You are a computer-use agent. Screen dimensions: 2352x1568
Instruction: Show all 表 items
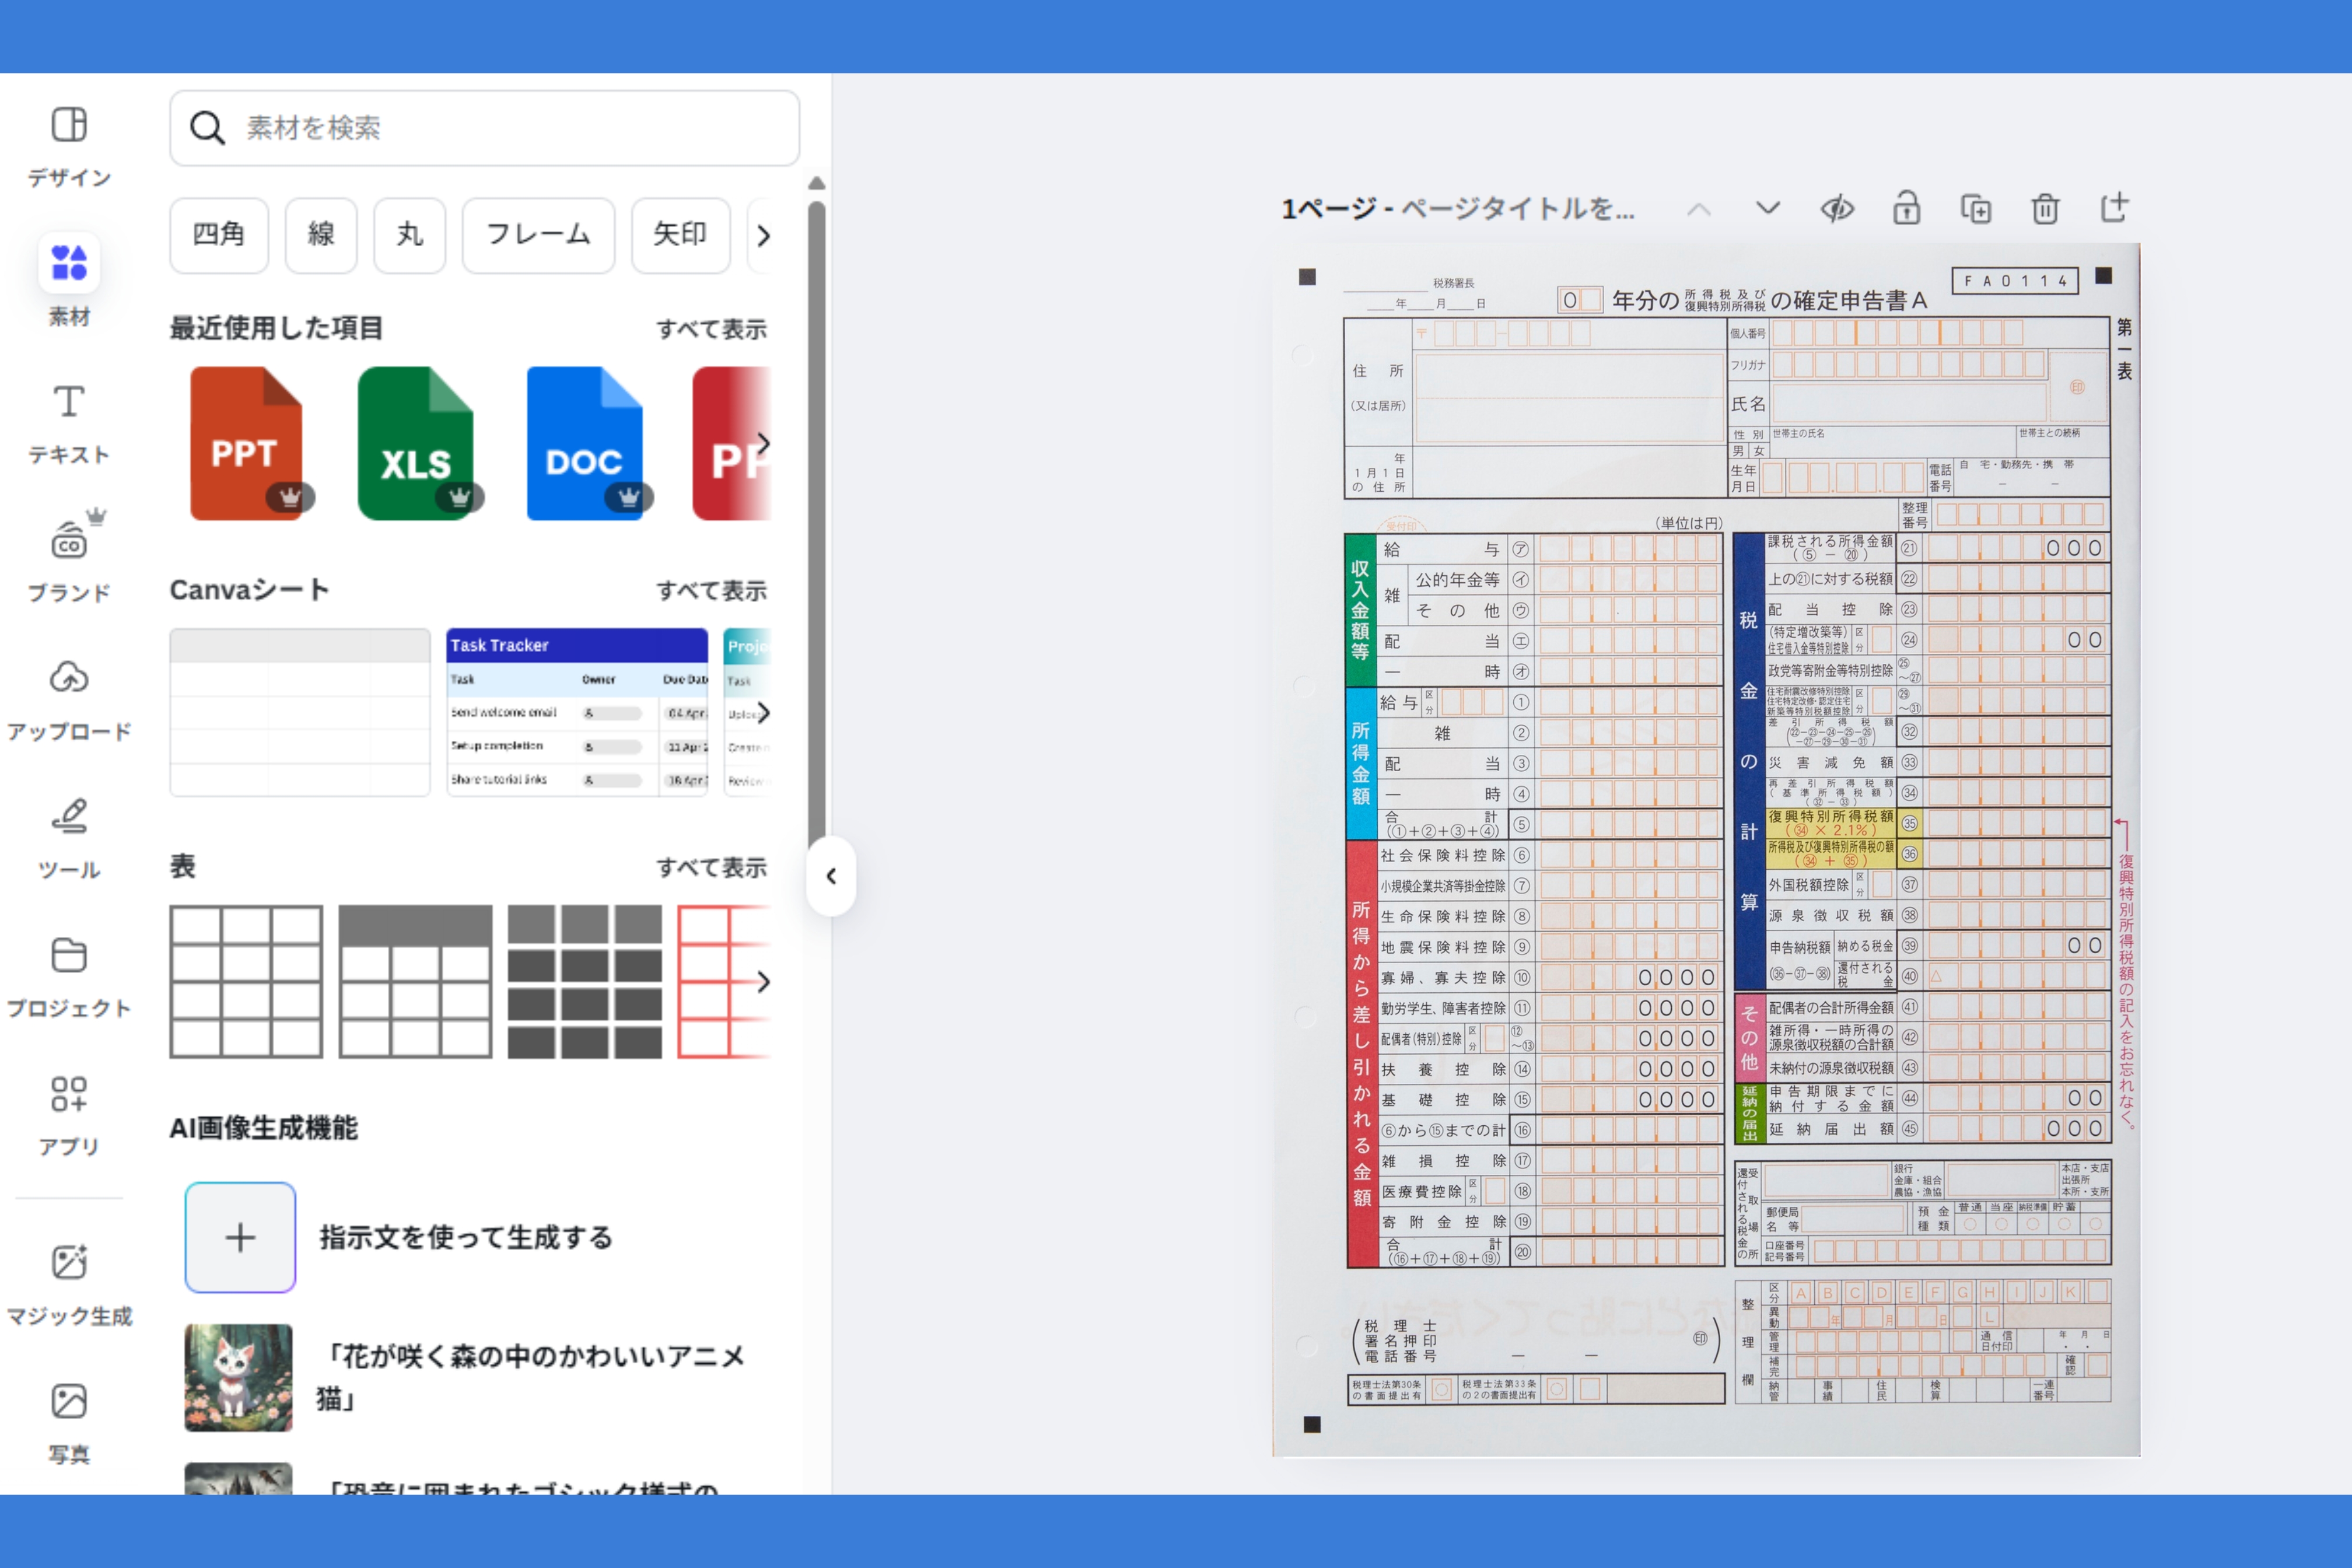pos(711,868)
